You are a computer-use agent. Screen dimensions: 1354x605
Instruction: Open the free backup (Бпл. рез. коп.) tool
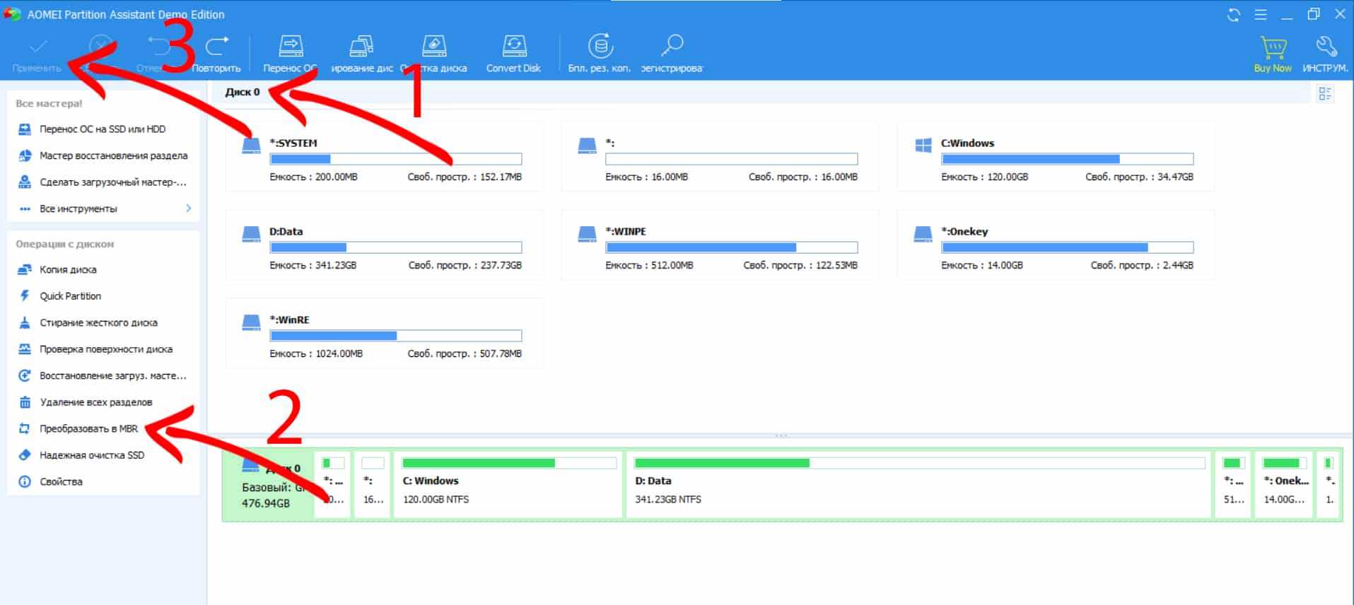coord(600,54)
